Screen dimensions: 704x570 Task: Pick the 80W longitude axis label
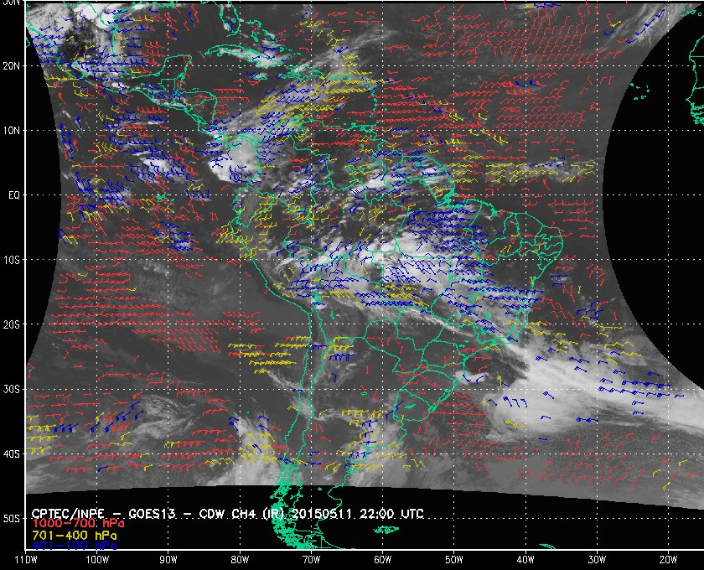point(240,559)
